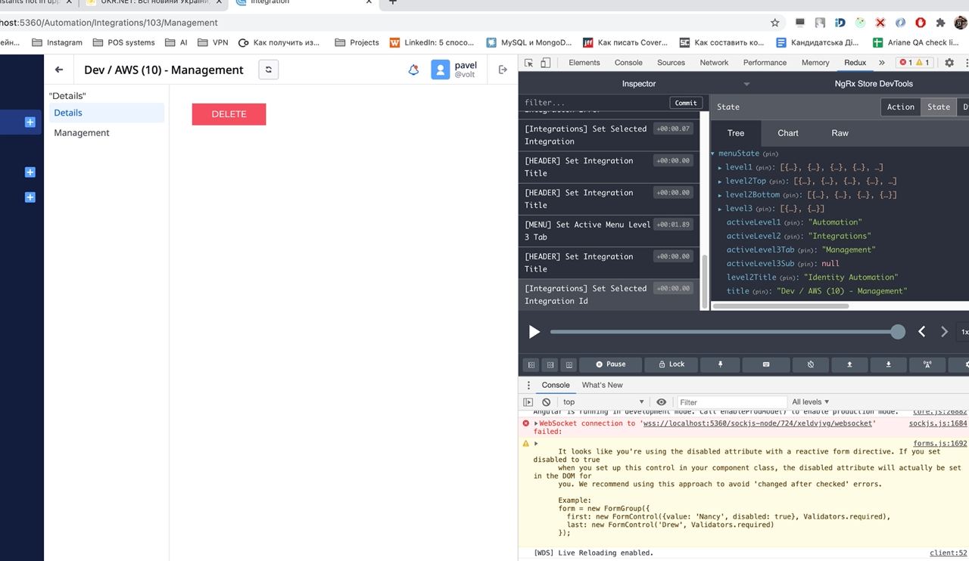Click the back arrow in the page header

point(59,70)
